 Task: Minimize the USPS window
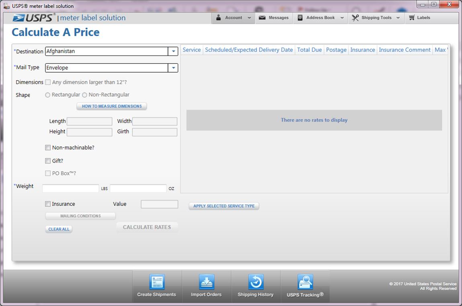coord(423,4)
